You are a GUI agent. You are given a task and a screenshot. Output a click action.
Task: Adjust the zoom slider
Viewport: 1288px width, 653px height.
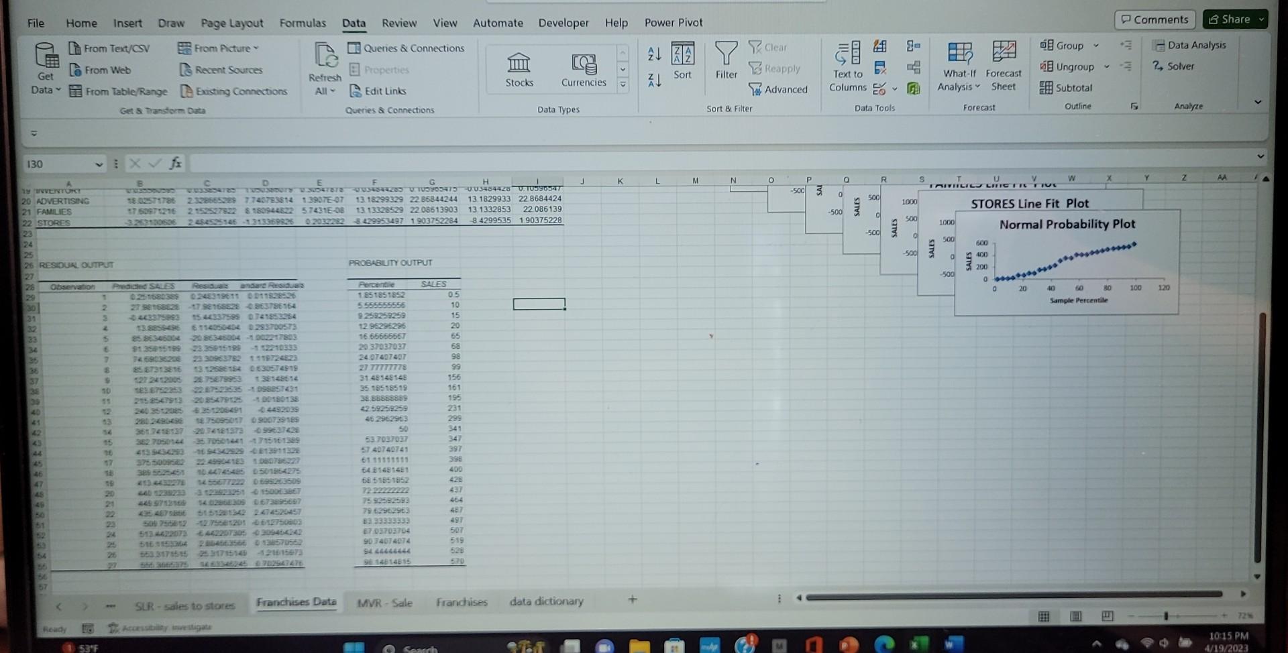1166,615
